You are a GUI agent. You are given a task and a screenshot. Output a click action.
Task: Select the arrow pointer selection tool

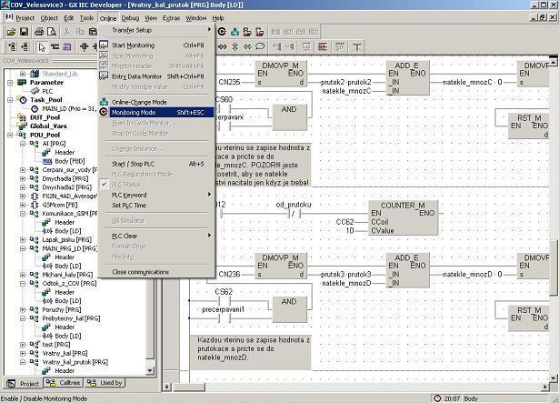tap(42, 47)
